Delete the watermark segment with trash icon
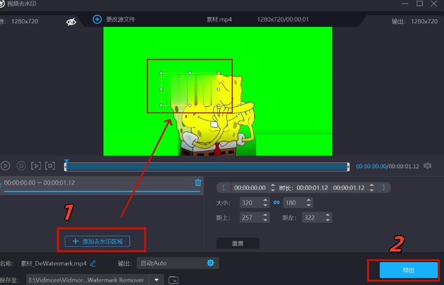Screen dimensions: 444x285 point(198,183)
